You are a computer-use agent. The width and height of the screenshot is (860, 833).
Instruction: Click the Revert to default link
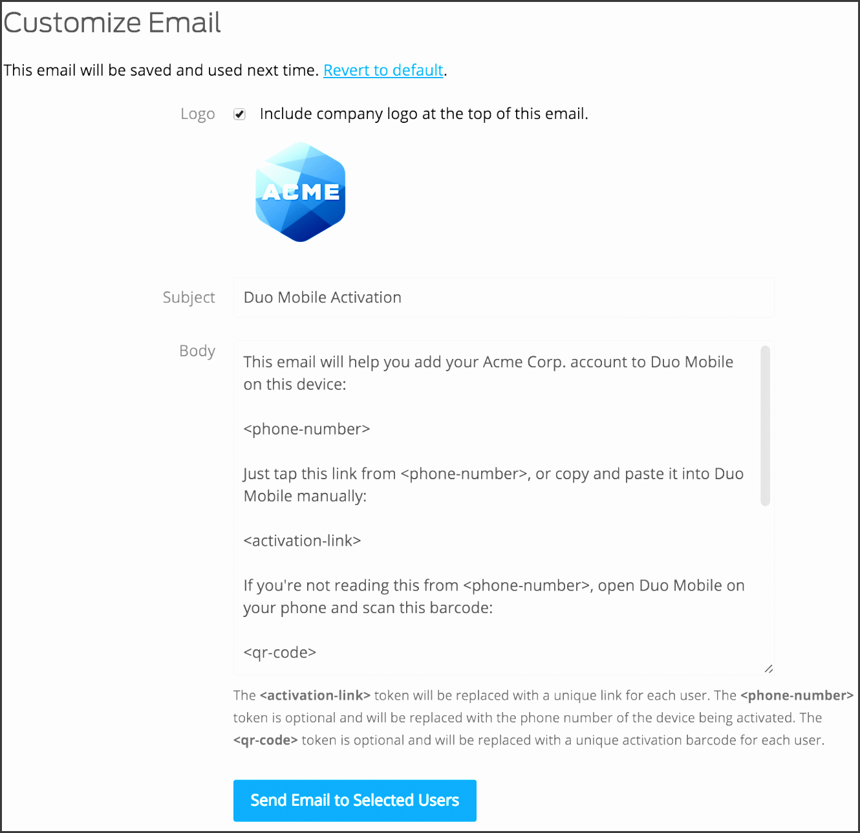pos(383,70)
